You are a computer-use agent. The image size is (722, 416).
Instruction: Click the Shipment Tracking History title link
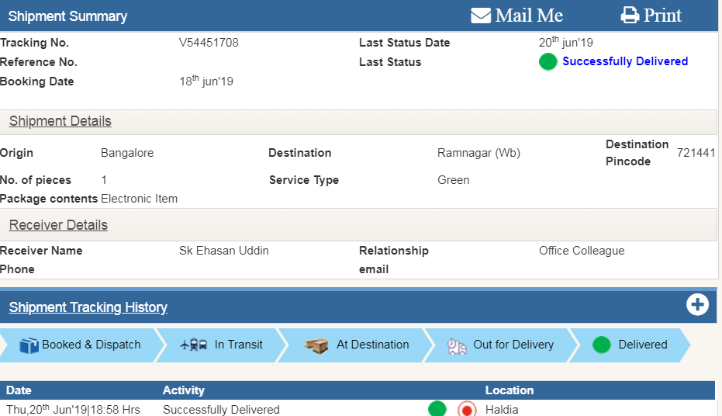88,307
